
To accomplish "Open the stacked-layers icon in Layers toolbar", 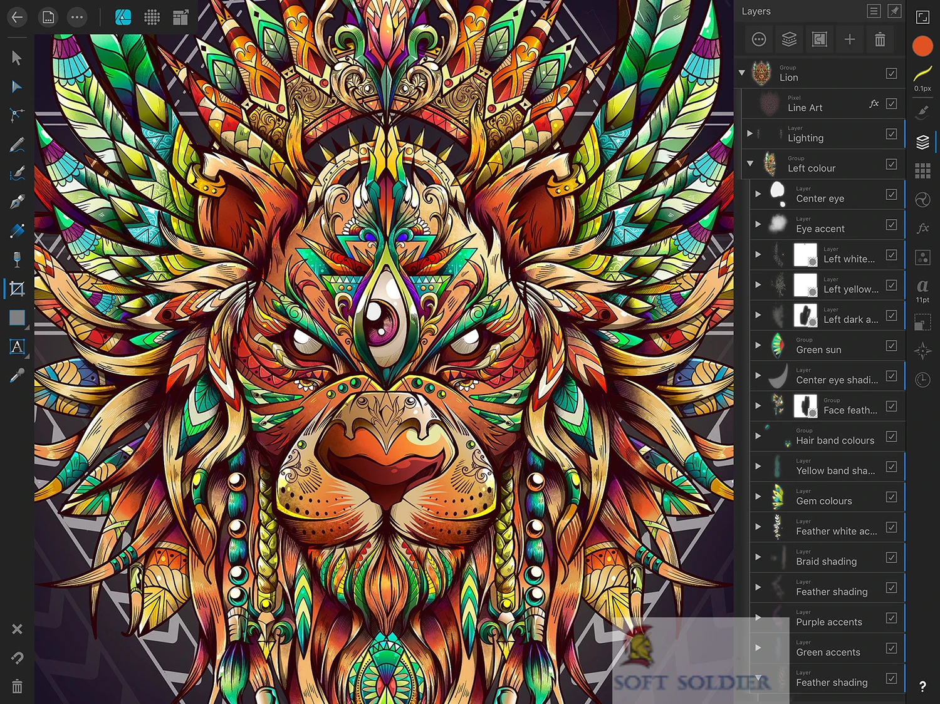I will click(x=789, y=40).
